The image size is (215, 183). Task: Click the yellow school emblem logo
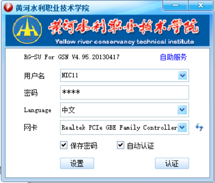point(27,30)
